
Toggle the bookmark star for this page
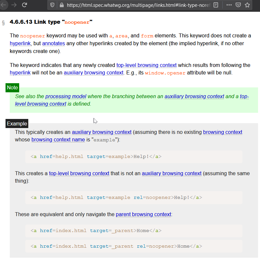248,5
